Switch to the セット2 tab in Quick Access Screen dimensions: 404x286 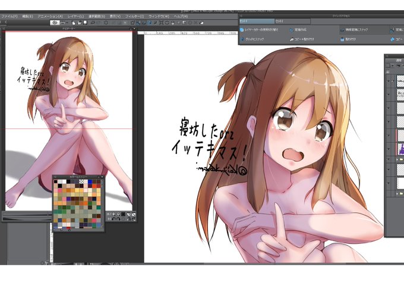pyautogui.click(x=292, y=21)
